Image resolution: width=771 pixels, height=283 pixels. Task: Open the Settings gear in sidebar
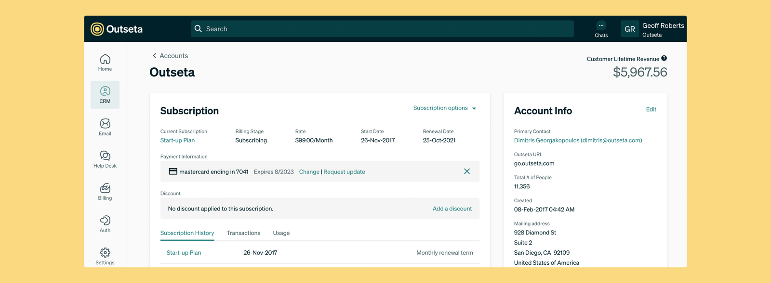click(105, 256)
